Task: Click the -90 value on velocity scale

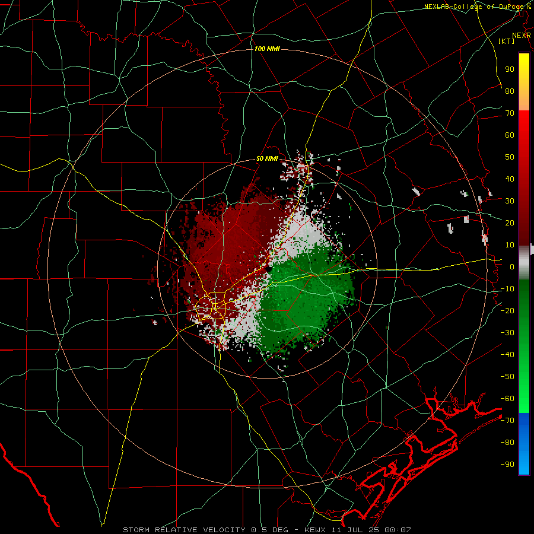Action: (507, 465)
